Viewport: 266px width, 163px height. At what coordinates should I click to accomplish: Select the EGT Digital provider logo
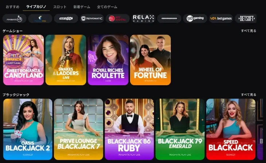pos(118,18)
